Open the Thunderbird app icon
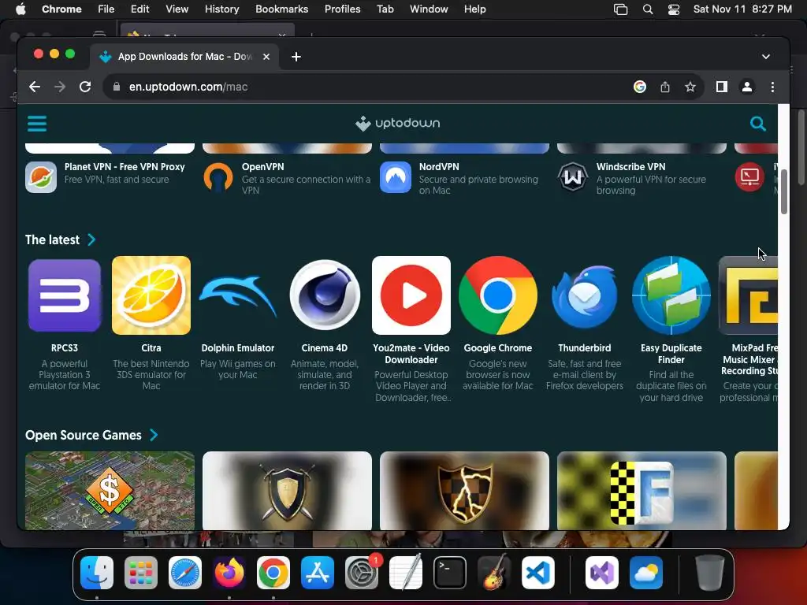This screenshot has height=605, width=807. click(585, 296)
